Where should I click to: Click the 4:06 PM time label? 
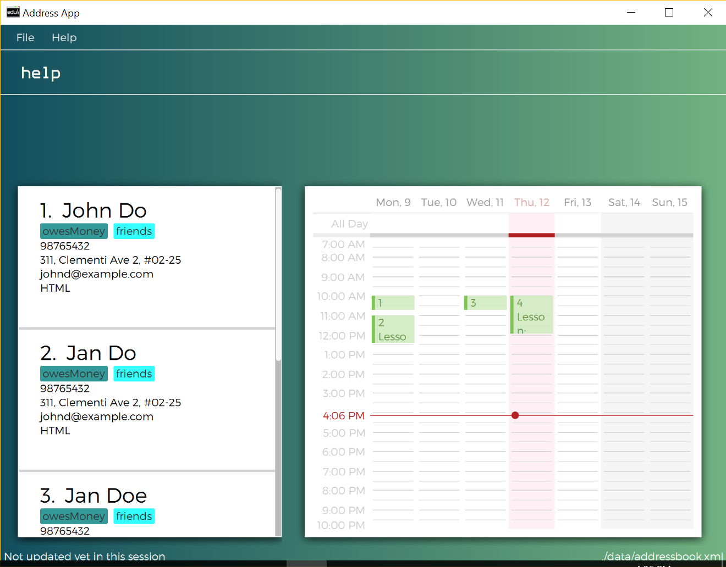click(344, 416)
